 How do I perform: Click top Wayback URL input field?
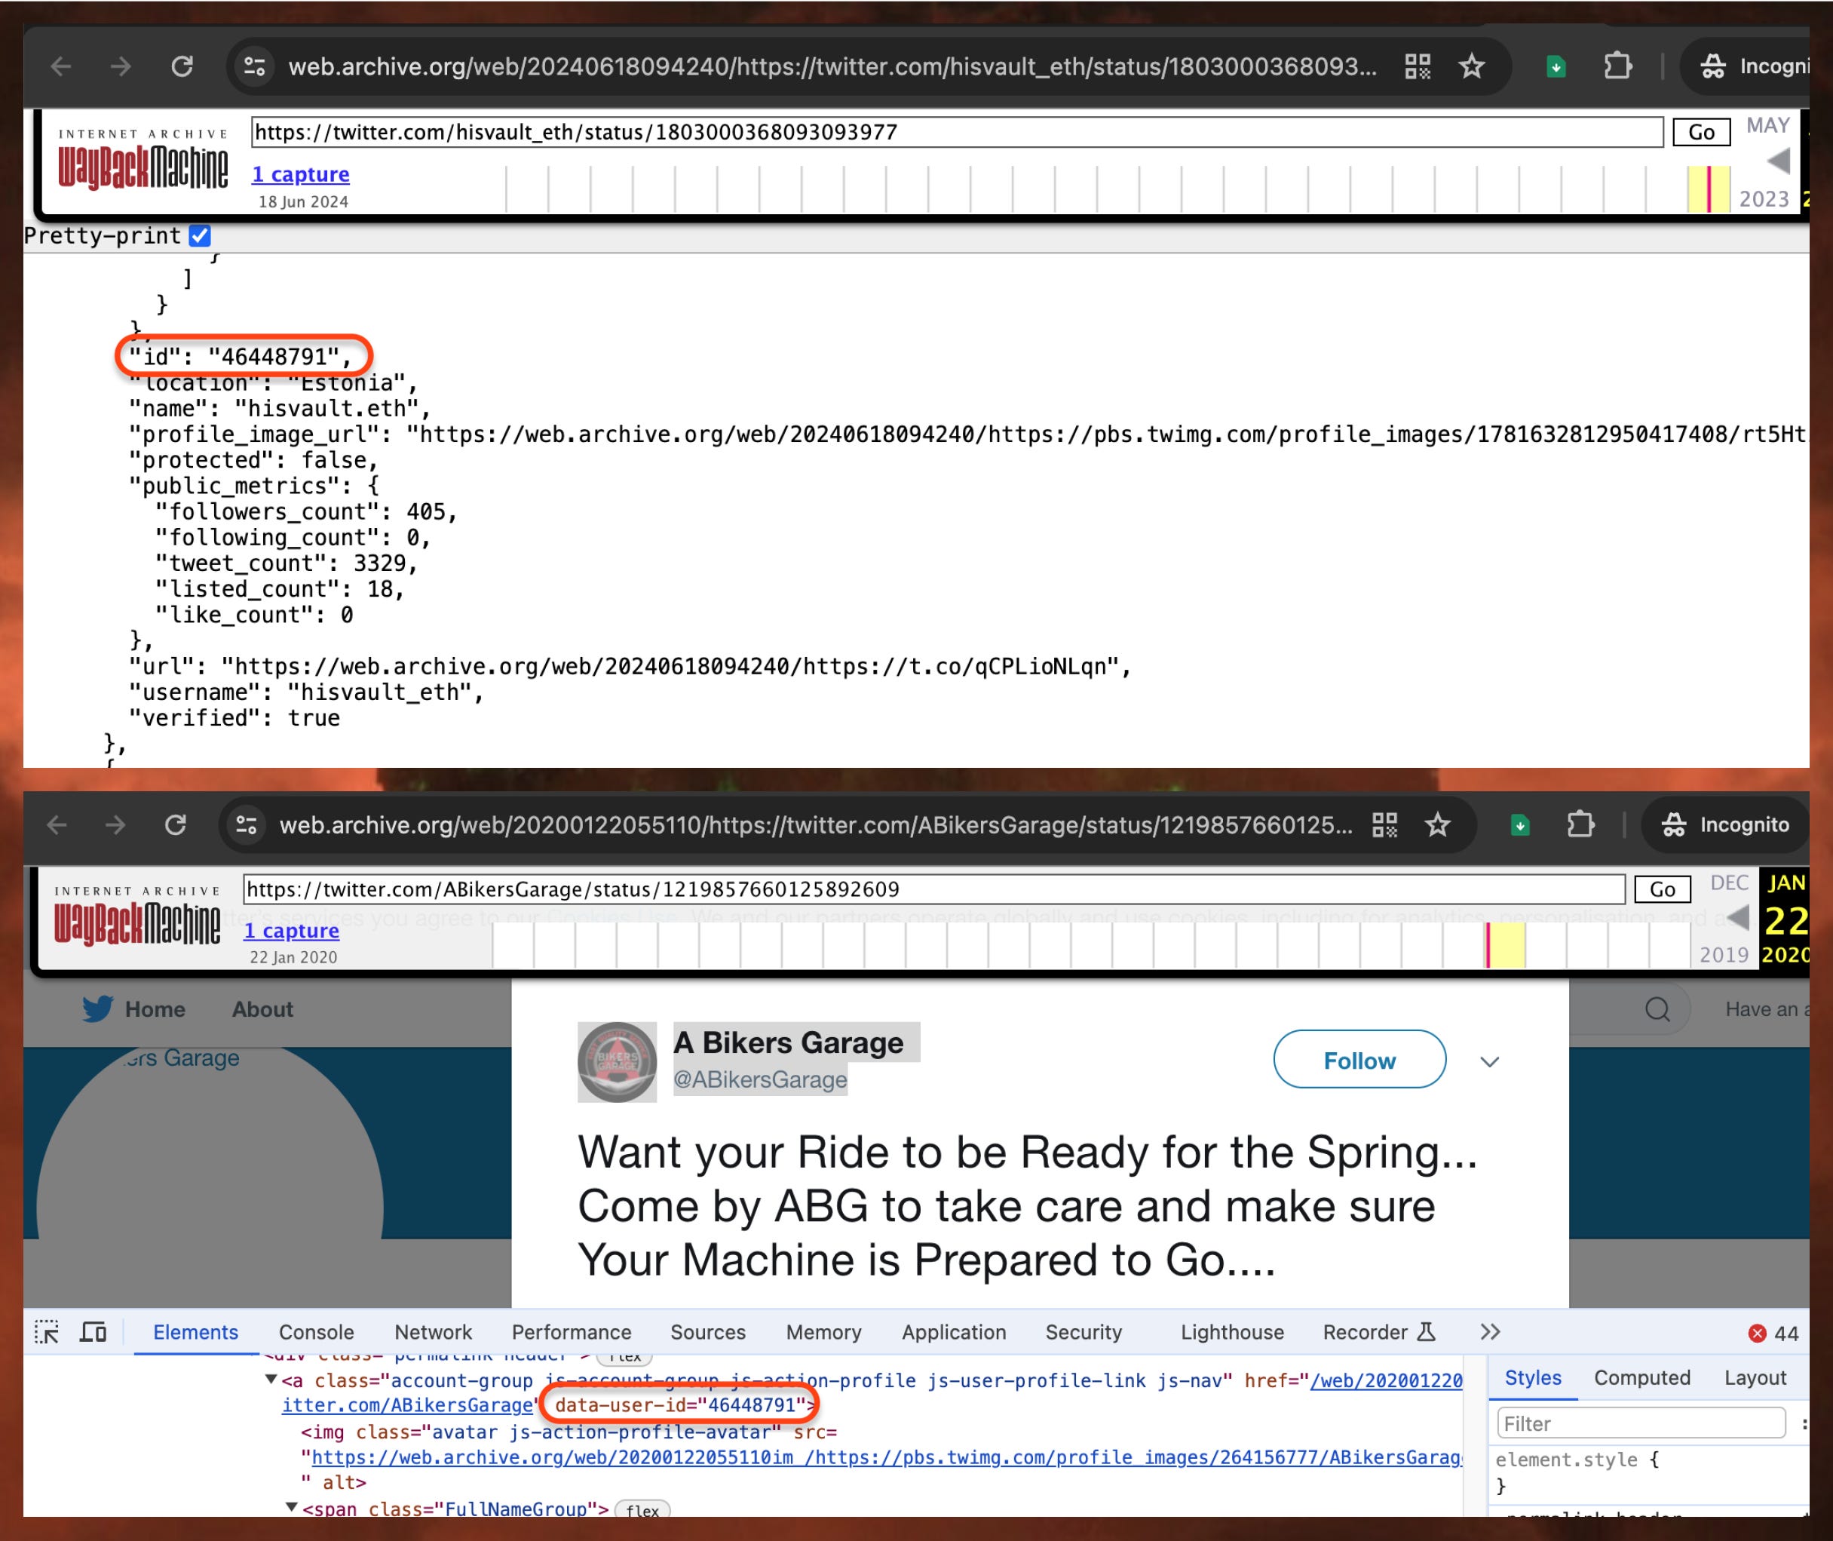pyautogui.click(x=957, y=132)
